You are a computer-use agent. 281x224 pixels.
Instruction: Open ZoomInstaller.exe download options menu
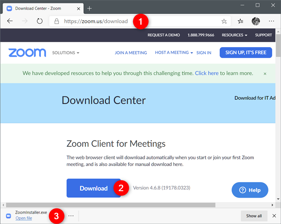71,216
